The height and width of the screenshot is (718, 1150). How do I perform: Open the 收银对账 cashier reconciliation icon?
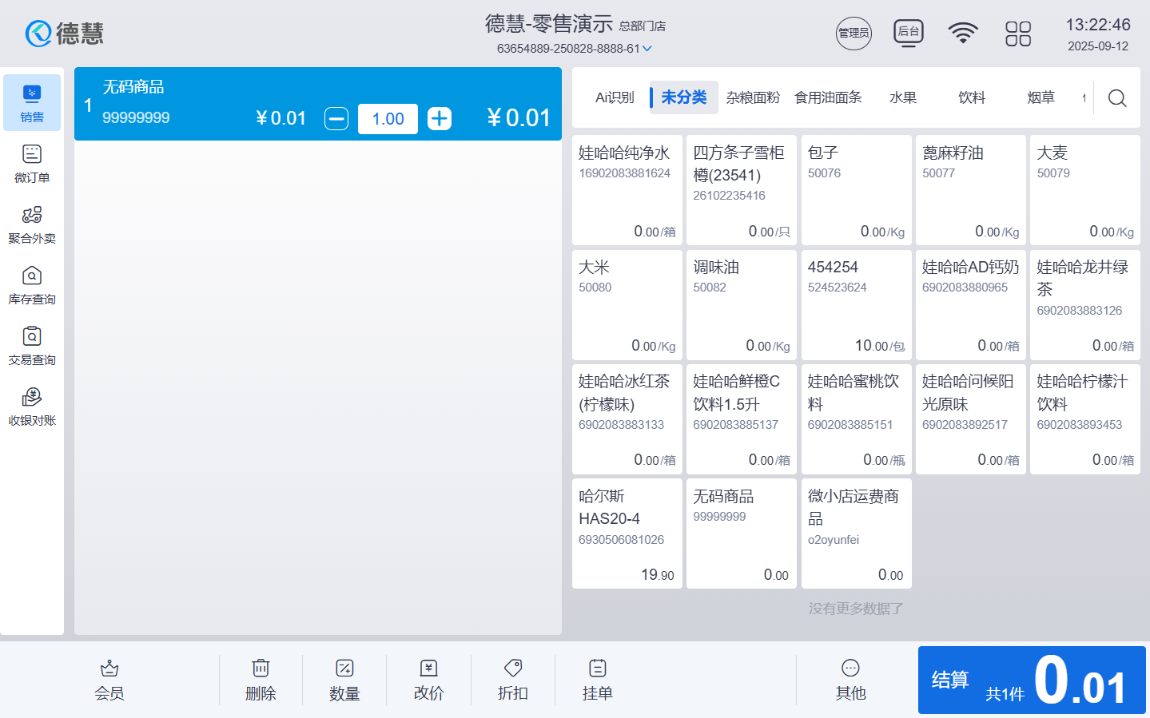(32, 407)
